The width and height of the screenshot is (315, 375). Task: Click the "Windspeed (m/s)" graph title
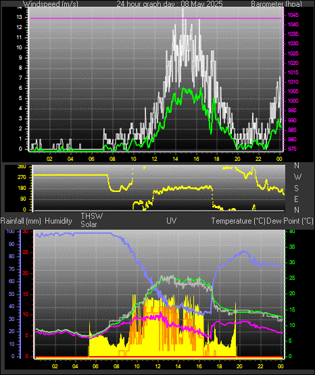click(51, 3)
